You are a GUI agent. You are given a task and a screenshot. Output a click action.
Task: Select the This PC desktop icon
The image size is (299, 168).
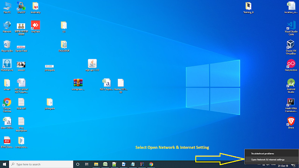click(7, 7)
